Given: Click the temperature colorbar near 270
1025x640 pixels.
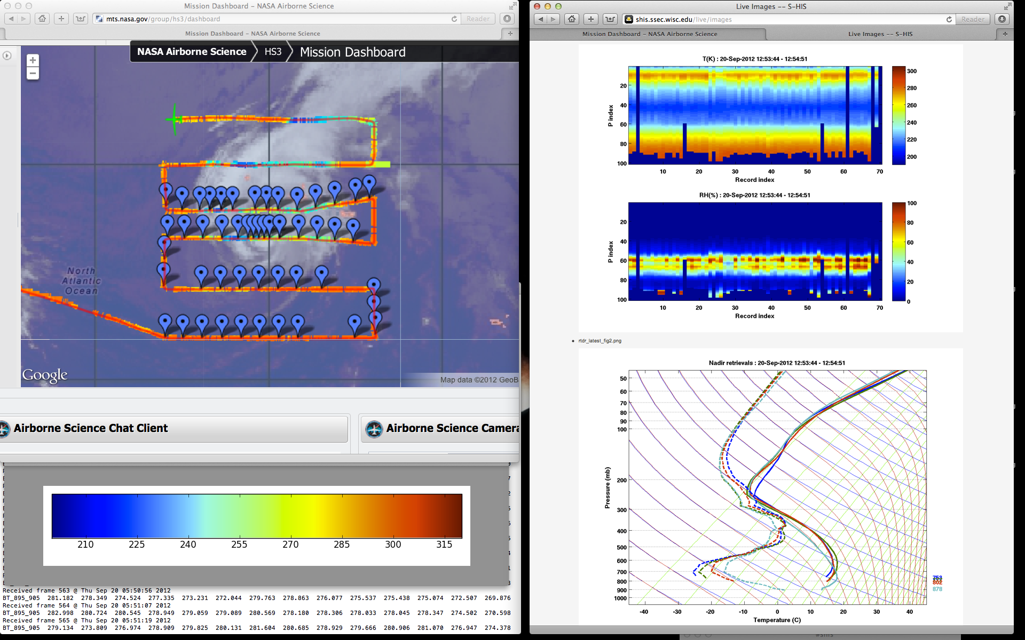Looking at the screenshot, I should point(291,516).
